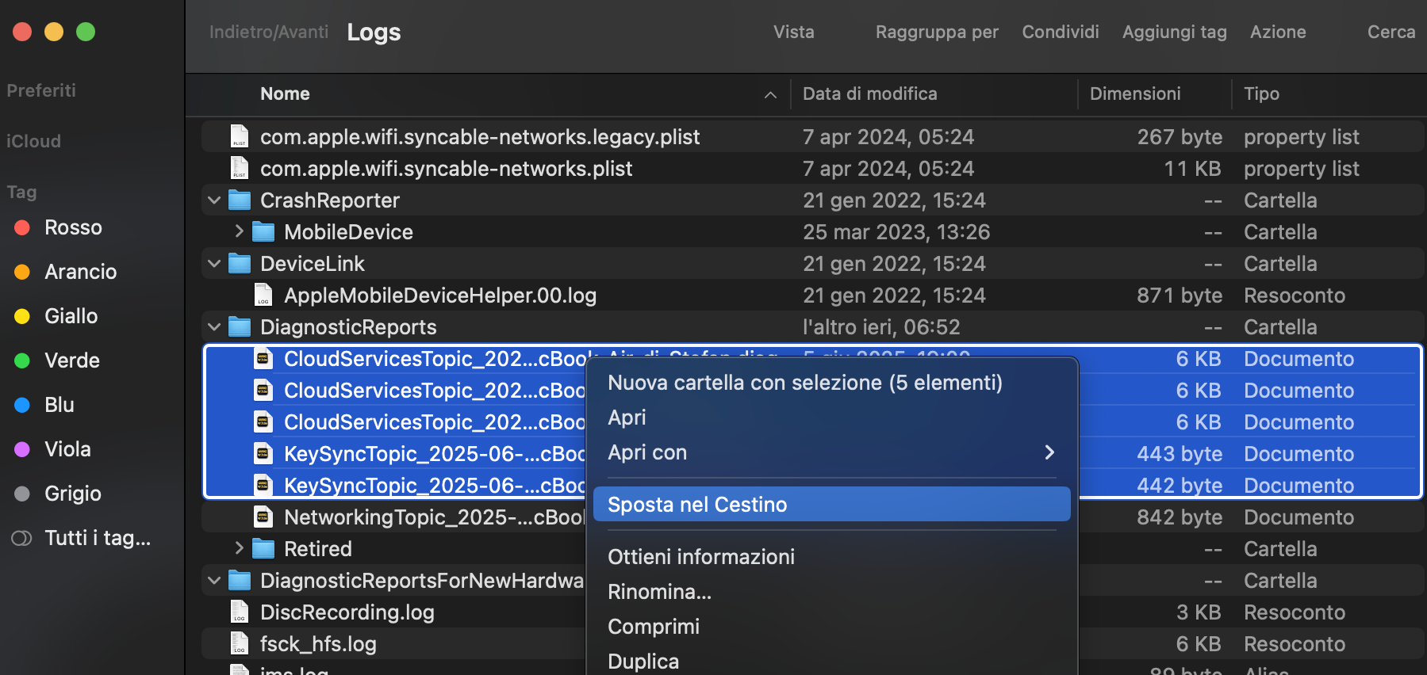Screen dimensions: 1427x675
Task: Open the Azione menu in the toolbar
Action: [1277, 32]
